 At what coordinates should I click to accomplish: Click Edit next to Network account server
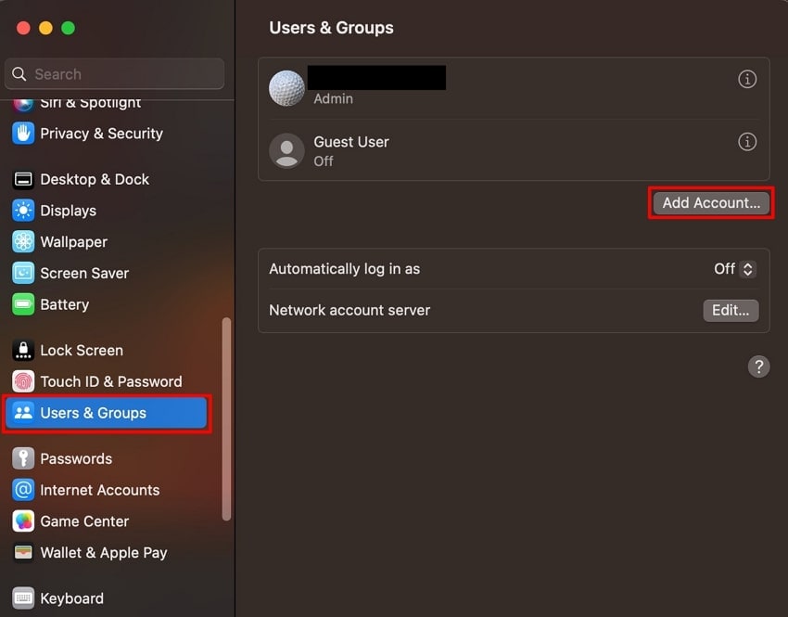[x=731, y=310]
